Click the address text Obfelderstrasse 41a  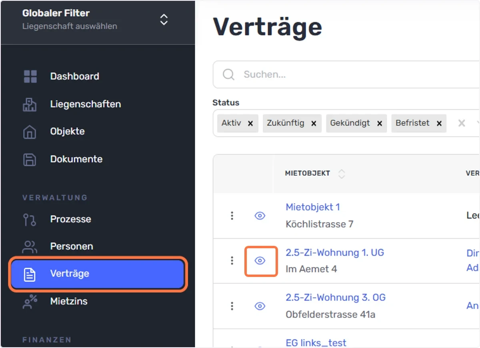330,314
